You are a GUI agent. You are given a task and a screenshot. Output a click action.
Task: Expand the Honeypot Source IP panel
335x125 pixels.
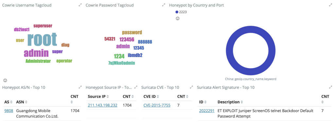click(x=136, y=87)
